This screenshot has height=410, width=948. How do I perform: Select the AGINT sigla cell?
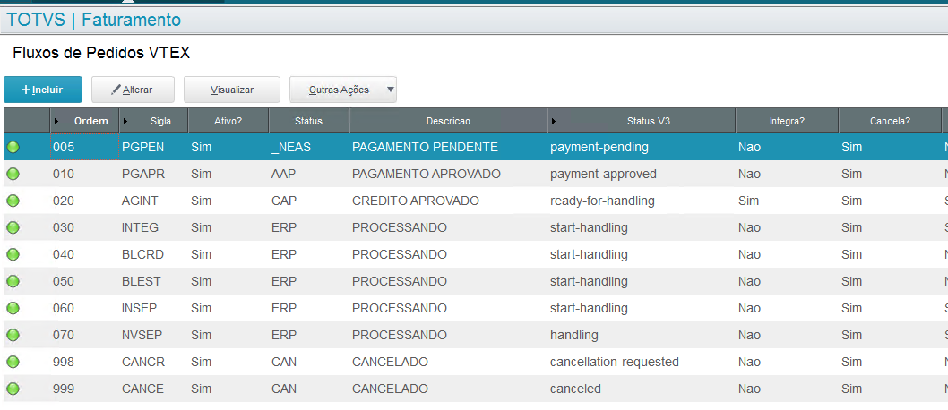[x=154, y=201]
